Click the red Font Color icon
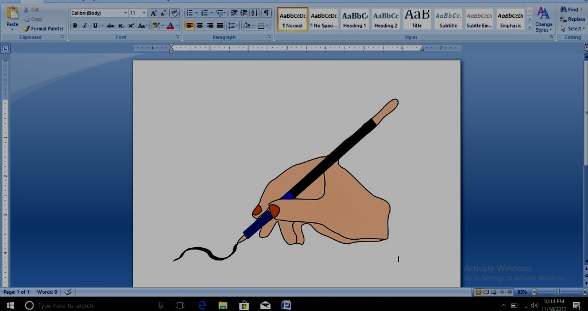Image resolution: width=588 pixels, height=311 pixels. [x=170, y=25]
